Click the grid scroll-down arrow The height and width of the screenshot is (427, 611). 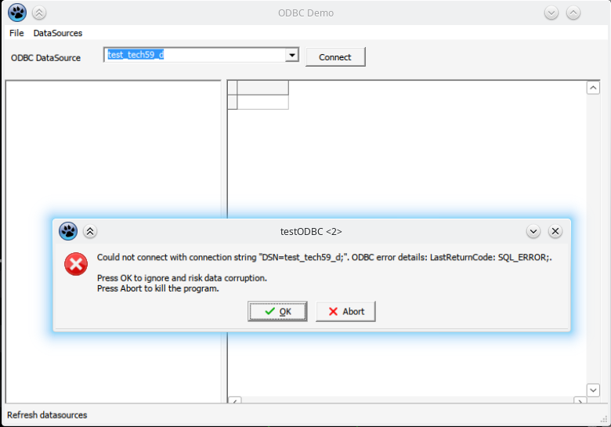click(x=593, y=390)
